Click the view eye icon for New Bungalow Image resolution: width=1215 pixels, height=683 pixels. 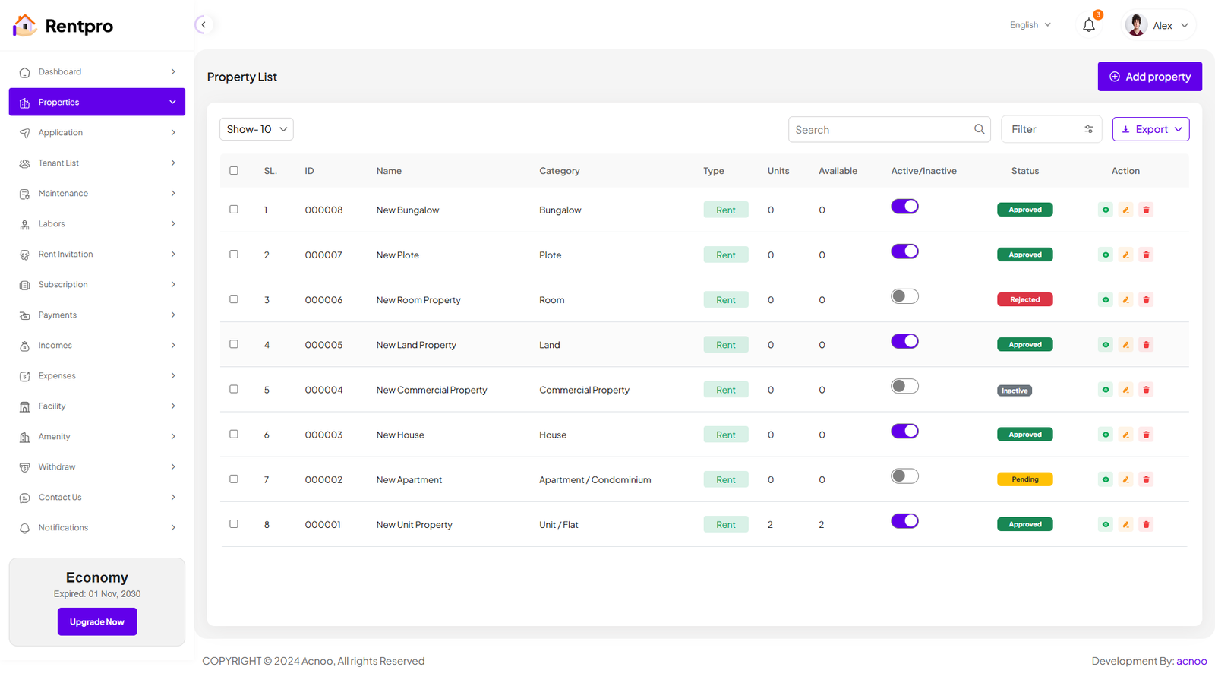(x=1105, y=210)
